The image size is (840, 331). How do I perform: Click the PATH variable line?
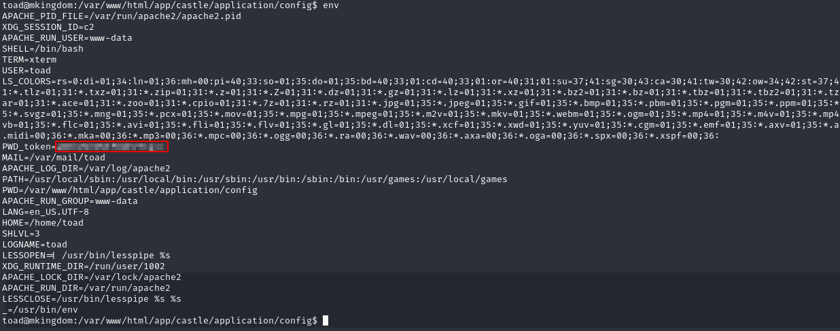255,179
